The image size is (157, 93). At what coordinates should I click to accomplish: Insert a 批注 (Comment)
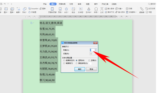[x=73, y=10]
